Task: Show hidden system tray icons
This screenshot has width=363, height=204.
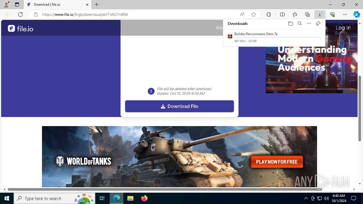Action: coord(306,198)
